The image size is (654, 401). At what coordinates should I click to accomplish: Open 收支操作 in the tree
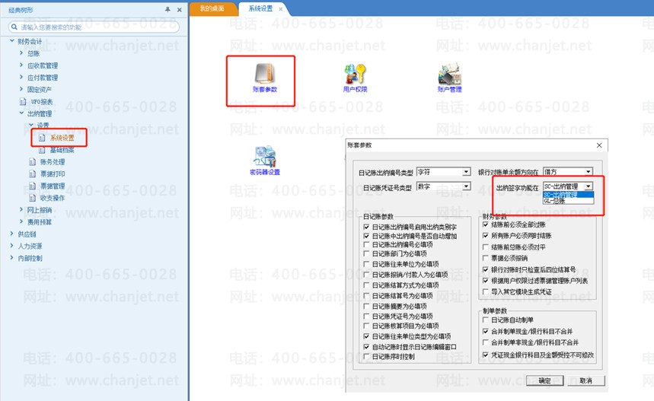53,199
